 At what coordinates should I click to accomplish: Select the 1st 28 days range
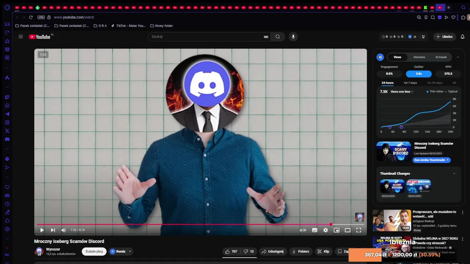tap(435, 83)
